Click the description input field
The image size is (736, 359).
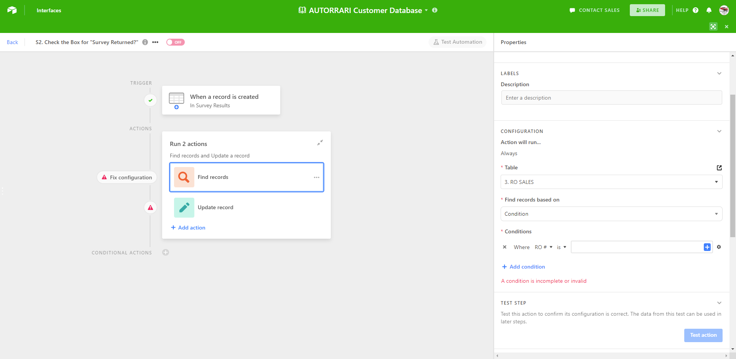tap(611, 98)
